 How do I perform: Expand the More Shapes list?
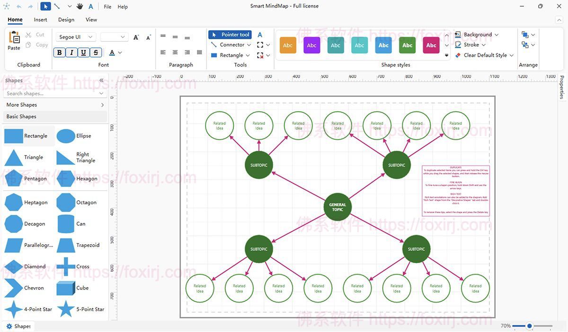click(55, 105)
